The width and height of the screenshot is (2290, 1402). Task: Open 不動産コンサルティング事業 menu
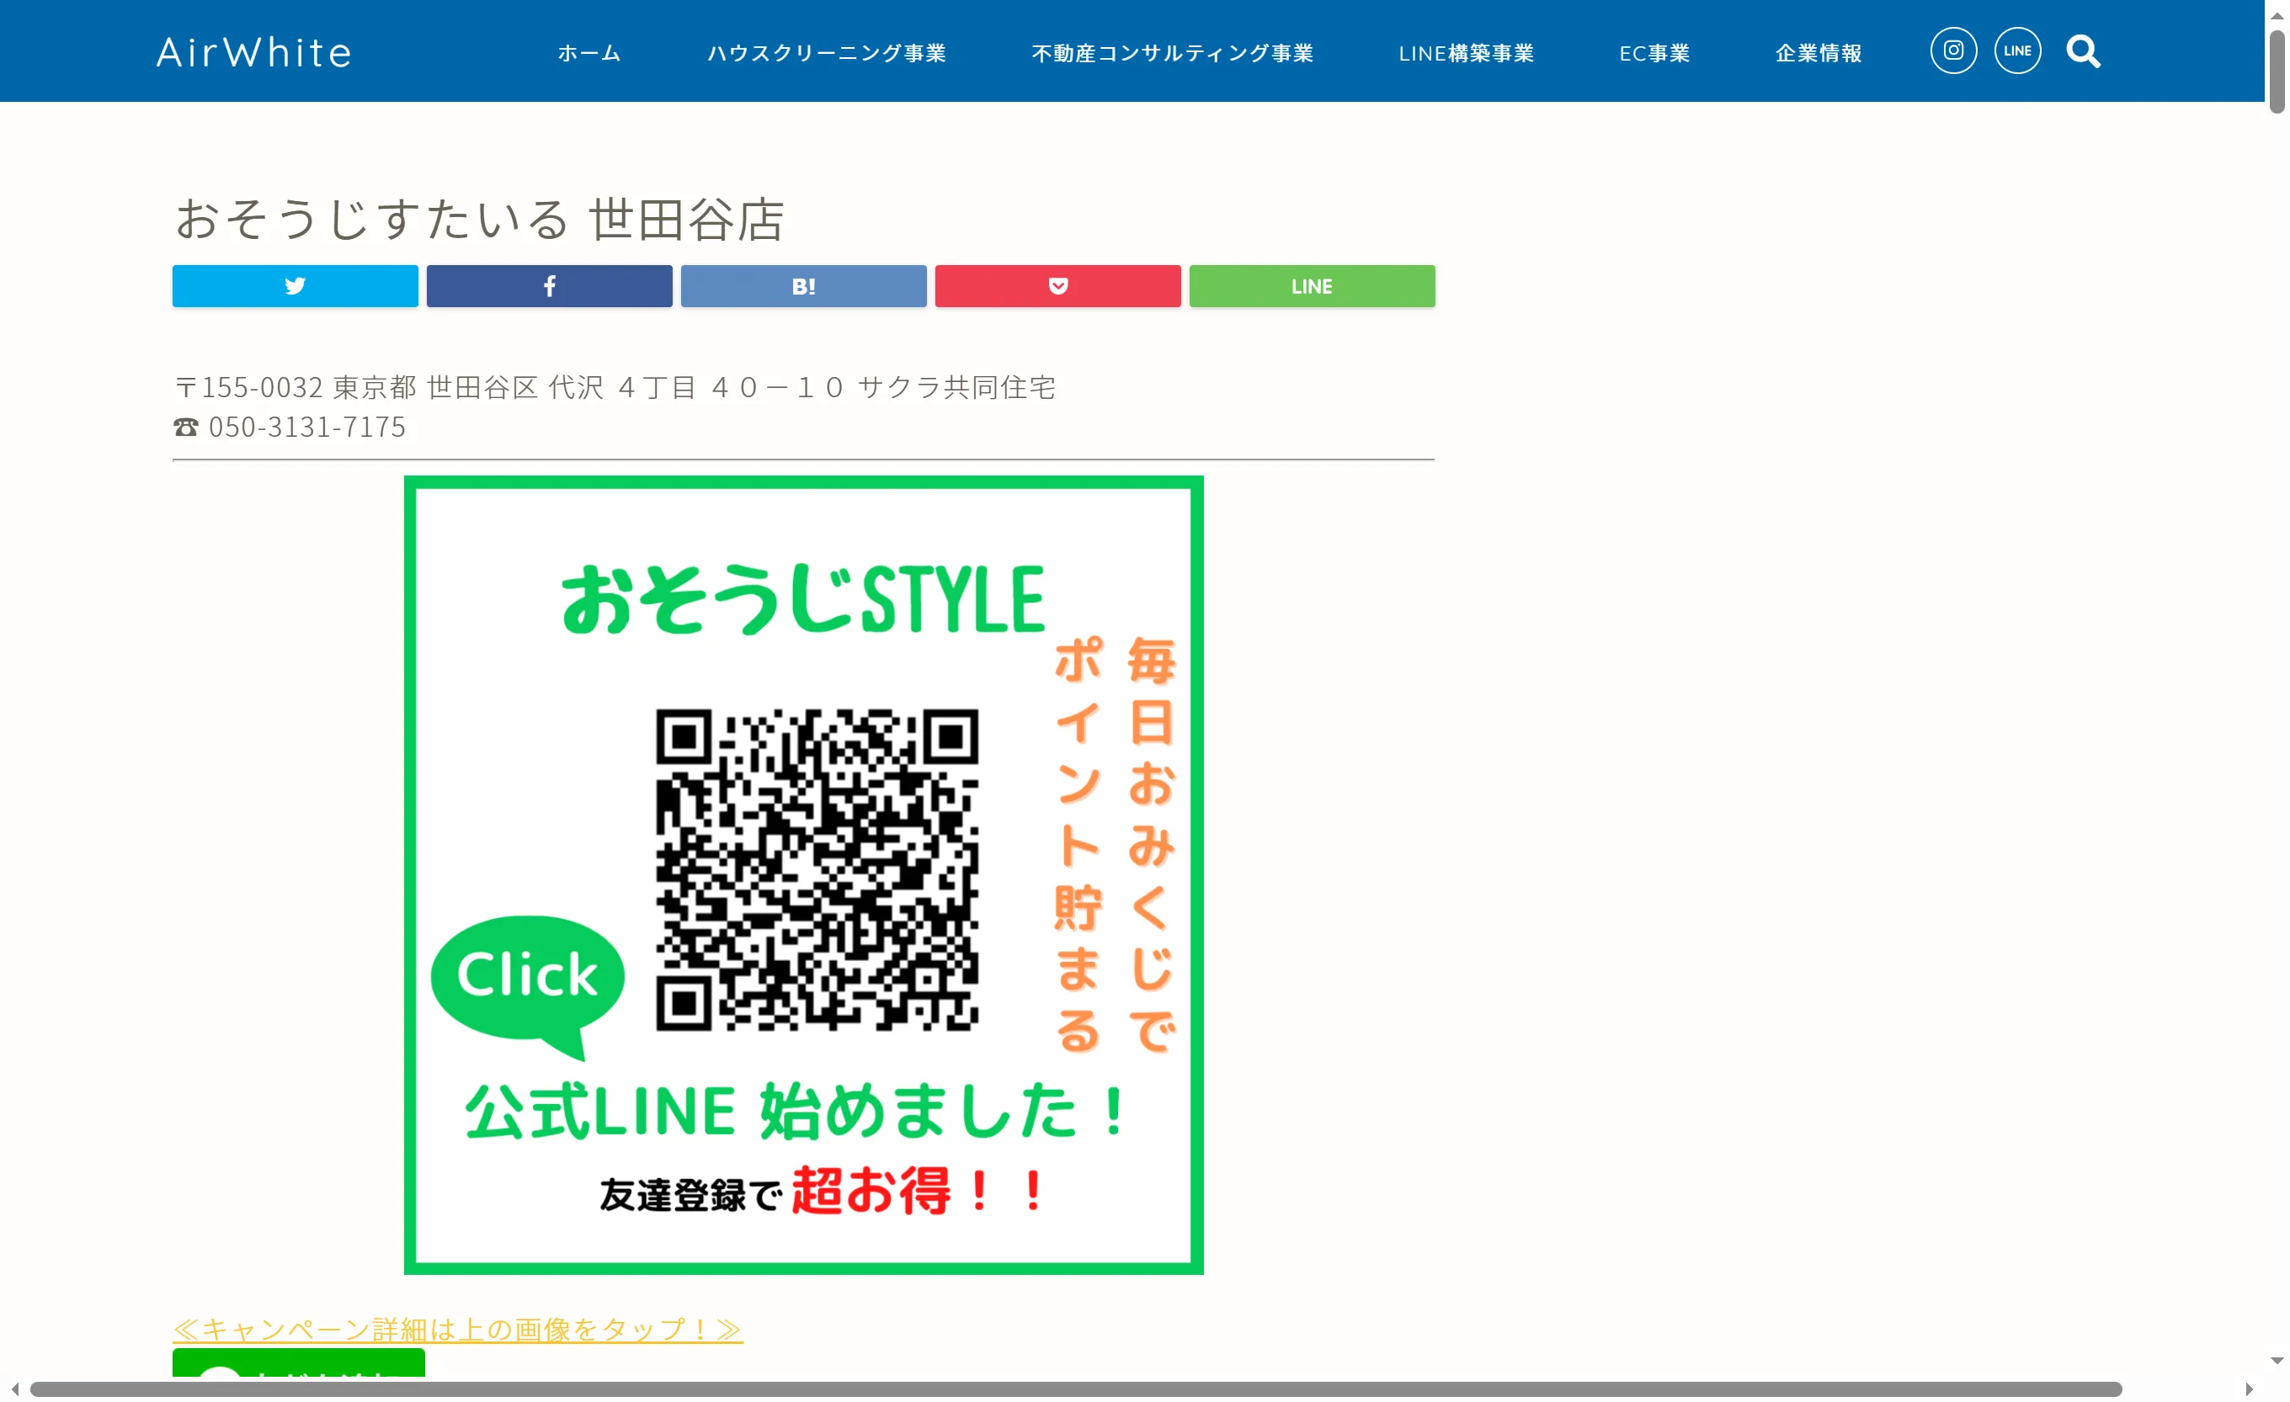[x=1172, y=53]
